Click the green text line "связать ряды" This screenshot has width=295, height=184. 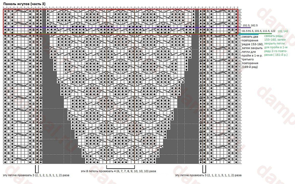(x=273, y=36)
